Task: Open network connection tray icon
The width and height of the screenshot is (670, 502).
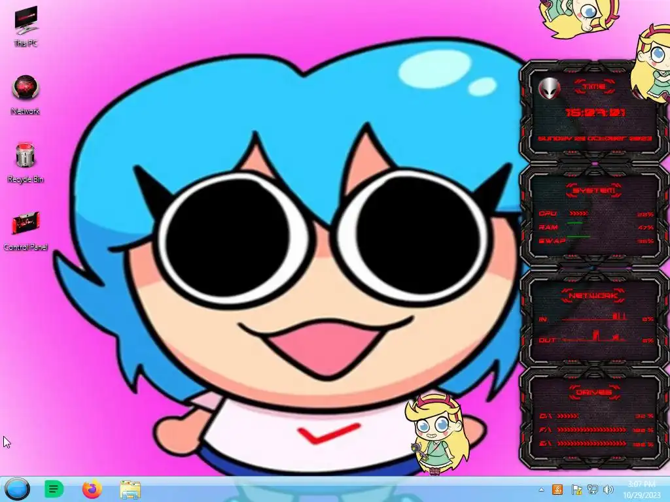Action: (592, 490)
